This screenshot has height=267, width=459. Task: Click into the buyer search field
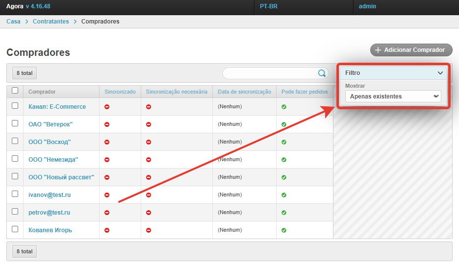pyautogui.click(x=270, y=73)
